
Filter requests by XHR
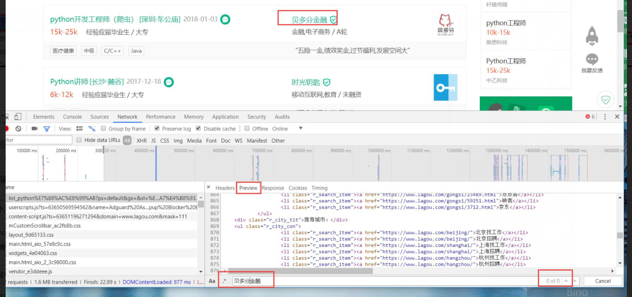[x=142, y=141]
